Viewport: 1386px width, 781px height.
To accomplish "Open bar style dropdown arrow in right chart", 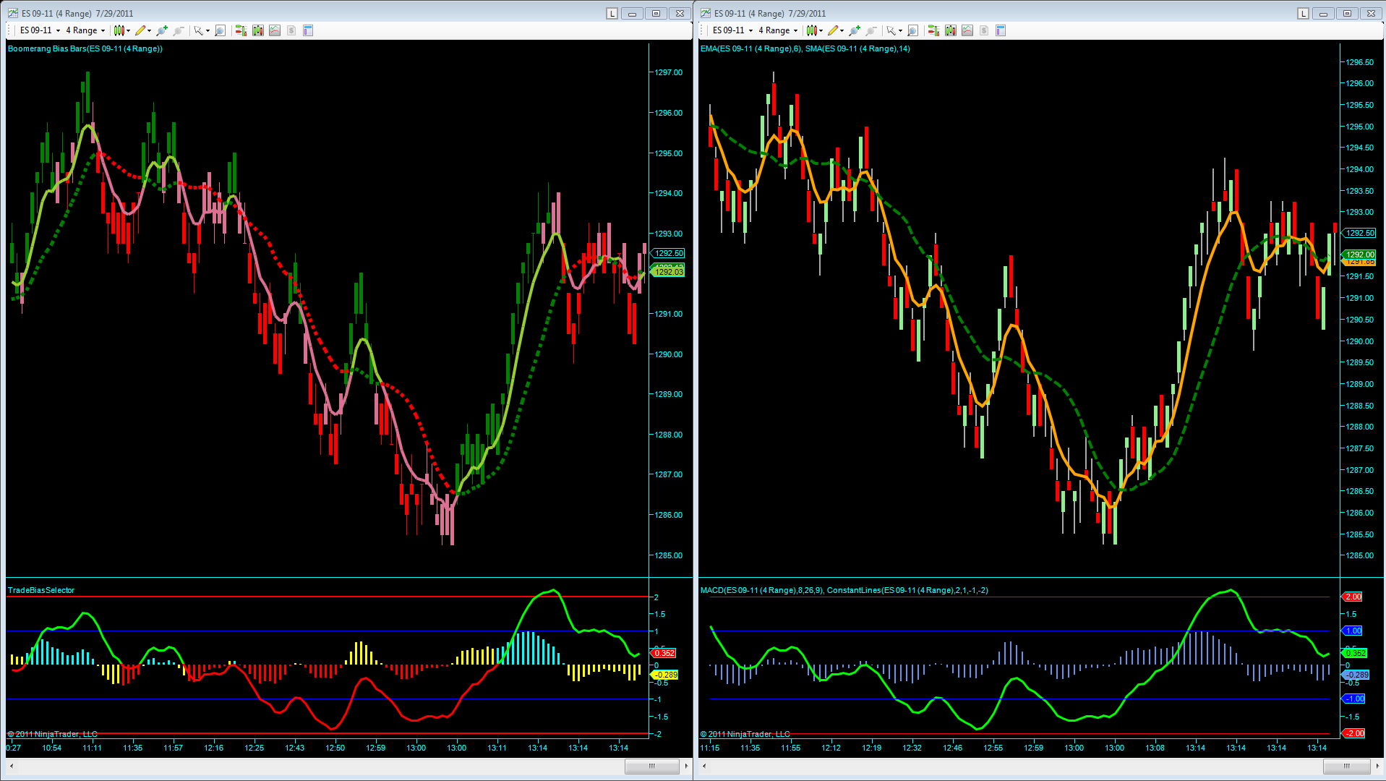I will point(821,30).
